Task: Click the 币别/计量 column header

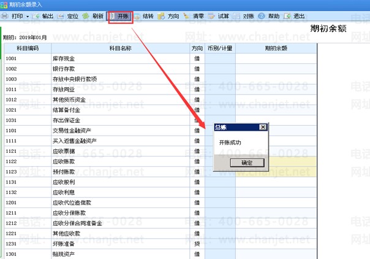Action: [219, 48]
